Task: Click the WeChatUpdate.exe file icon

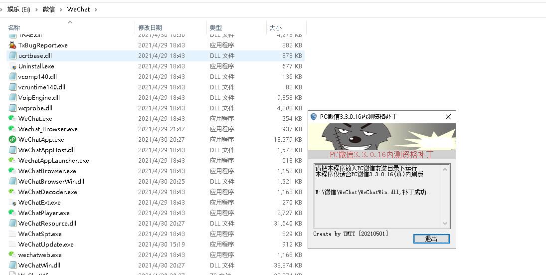Action: (x=12, y=244)
